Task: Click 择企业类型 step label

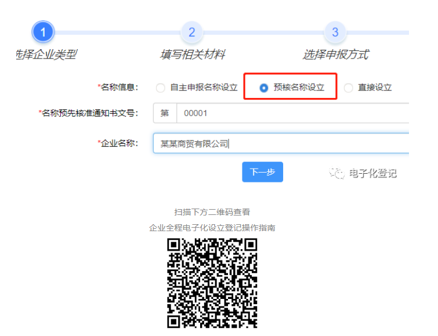Action: click(x=46, y=54)
